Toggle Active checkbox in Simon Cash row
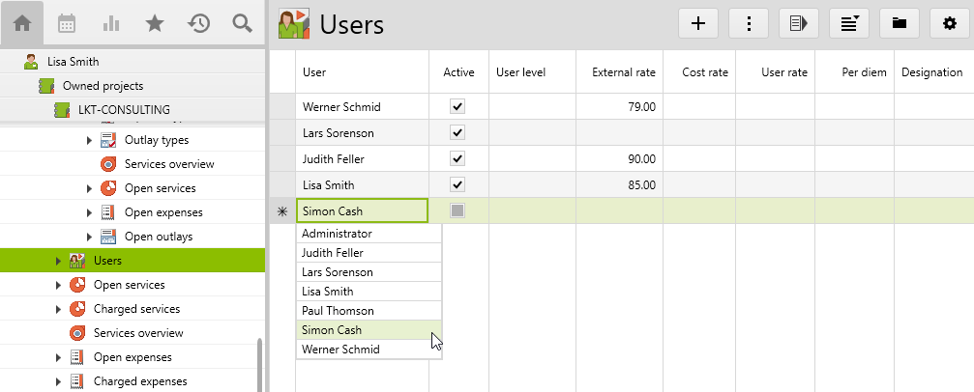Screen dimensions: 974x392 click(x=457, y=210)
